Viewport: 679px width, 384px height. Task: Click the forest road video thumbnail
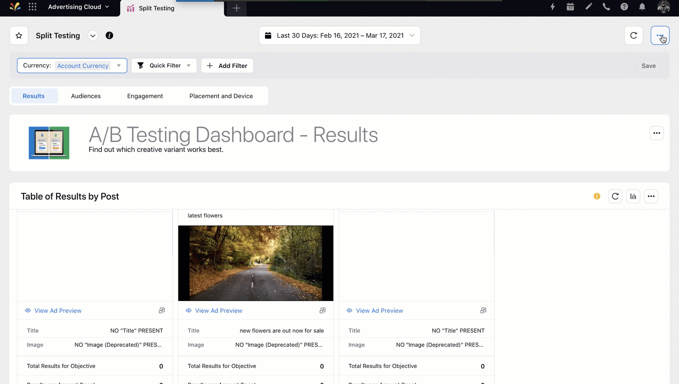[256, 263]
